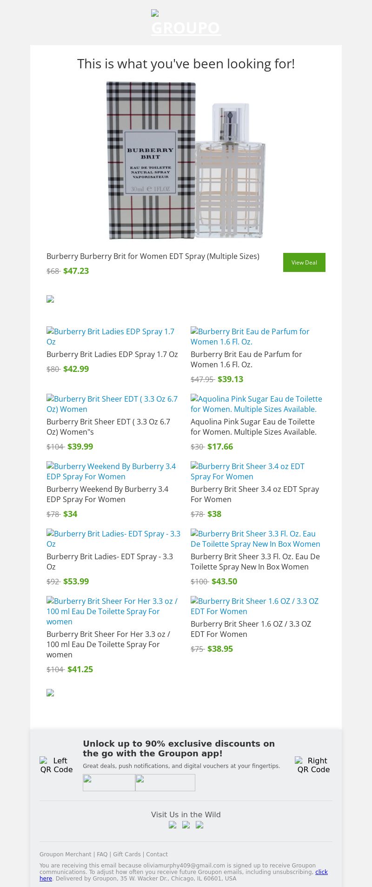Select Burberry Brit Ladies- EDT Spray 3.3 Oz link
372x887 pixels.
coord(113,539)
